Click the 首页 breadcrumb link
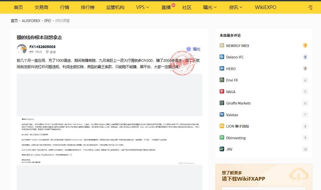 pos(14,21)
